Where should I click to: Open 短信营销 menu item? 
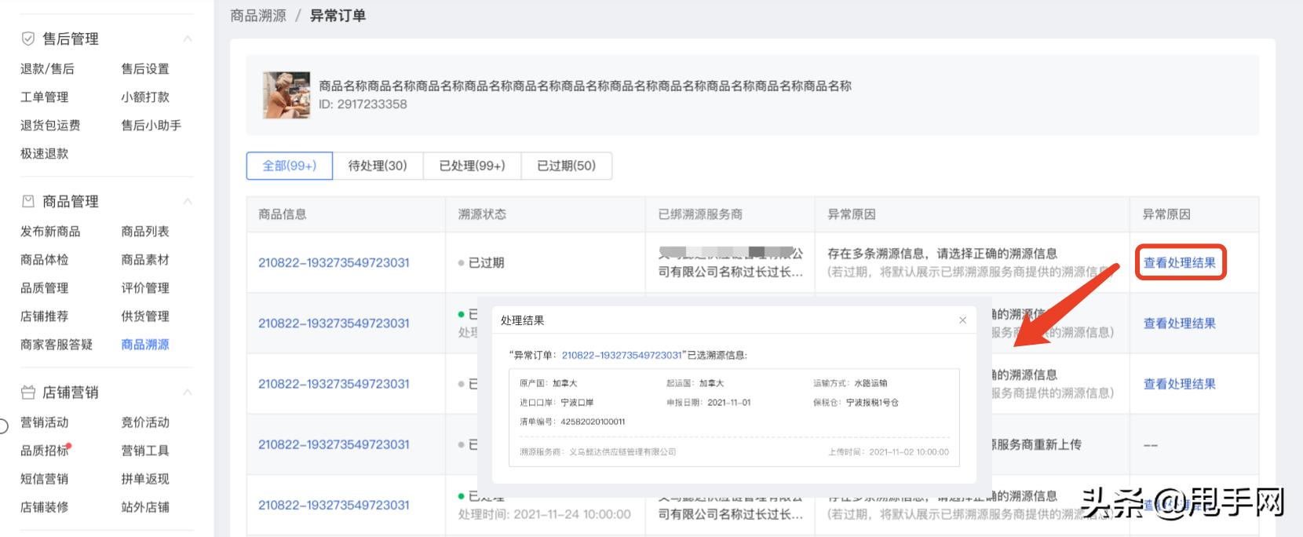click(45, 479)
